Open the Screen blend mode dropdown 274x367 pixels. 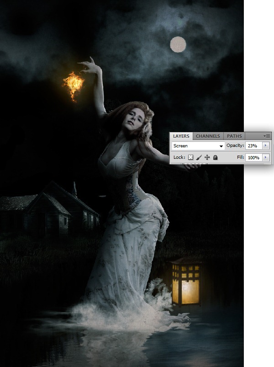point(198,146)
